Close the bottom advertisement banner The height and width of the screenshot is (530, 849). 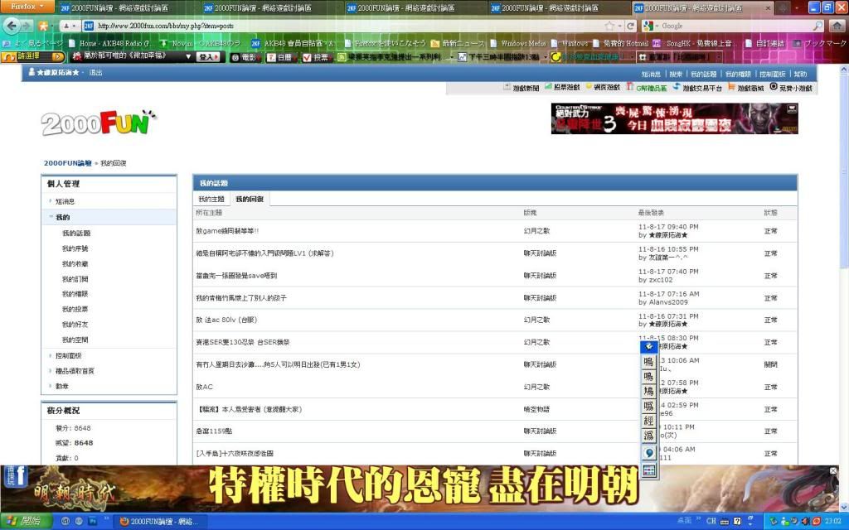coord(833,471)
